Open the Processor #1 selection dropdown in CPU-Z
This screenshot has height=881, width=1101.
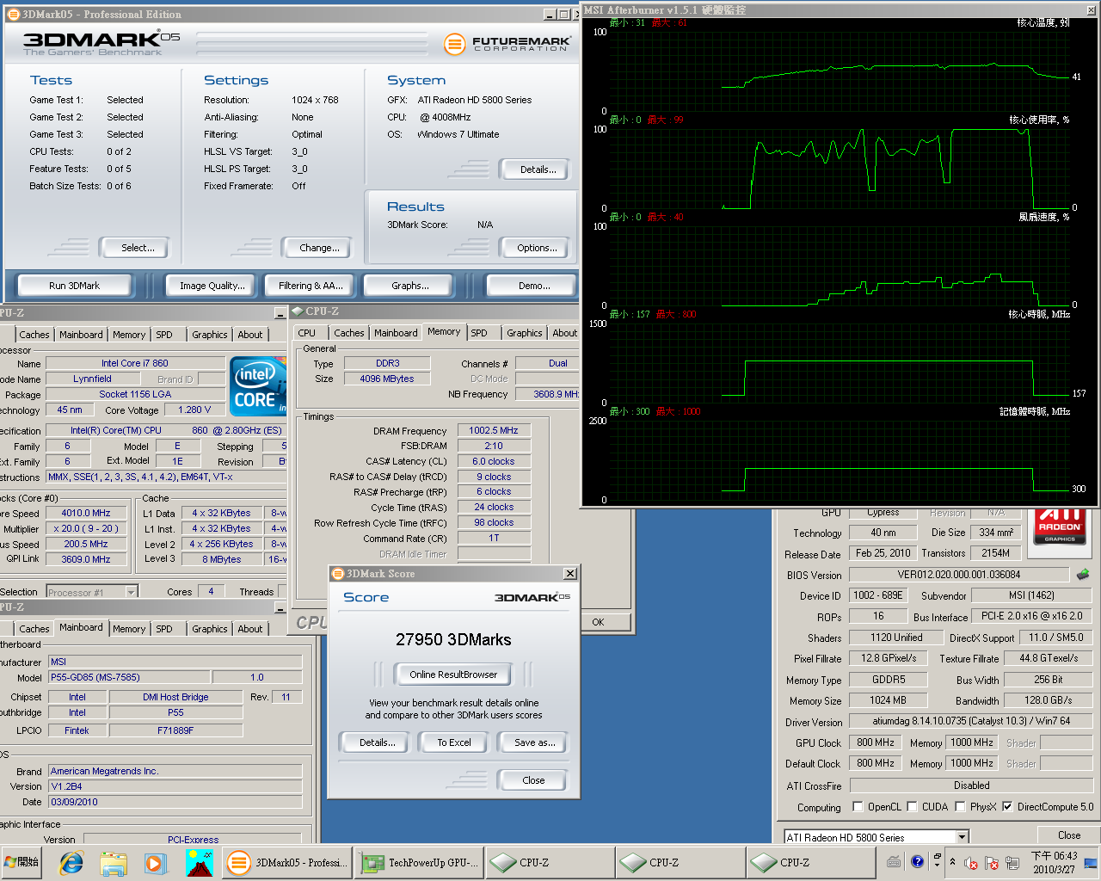(x=132, y=592)
